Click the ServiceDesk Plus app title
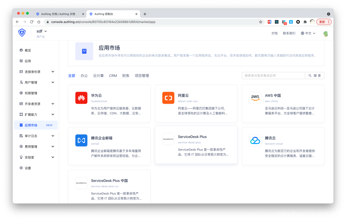Image resolution: width=346 pixels, height=220 pixels. click(192, 137)
